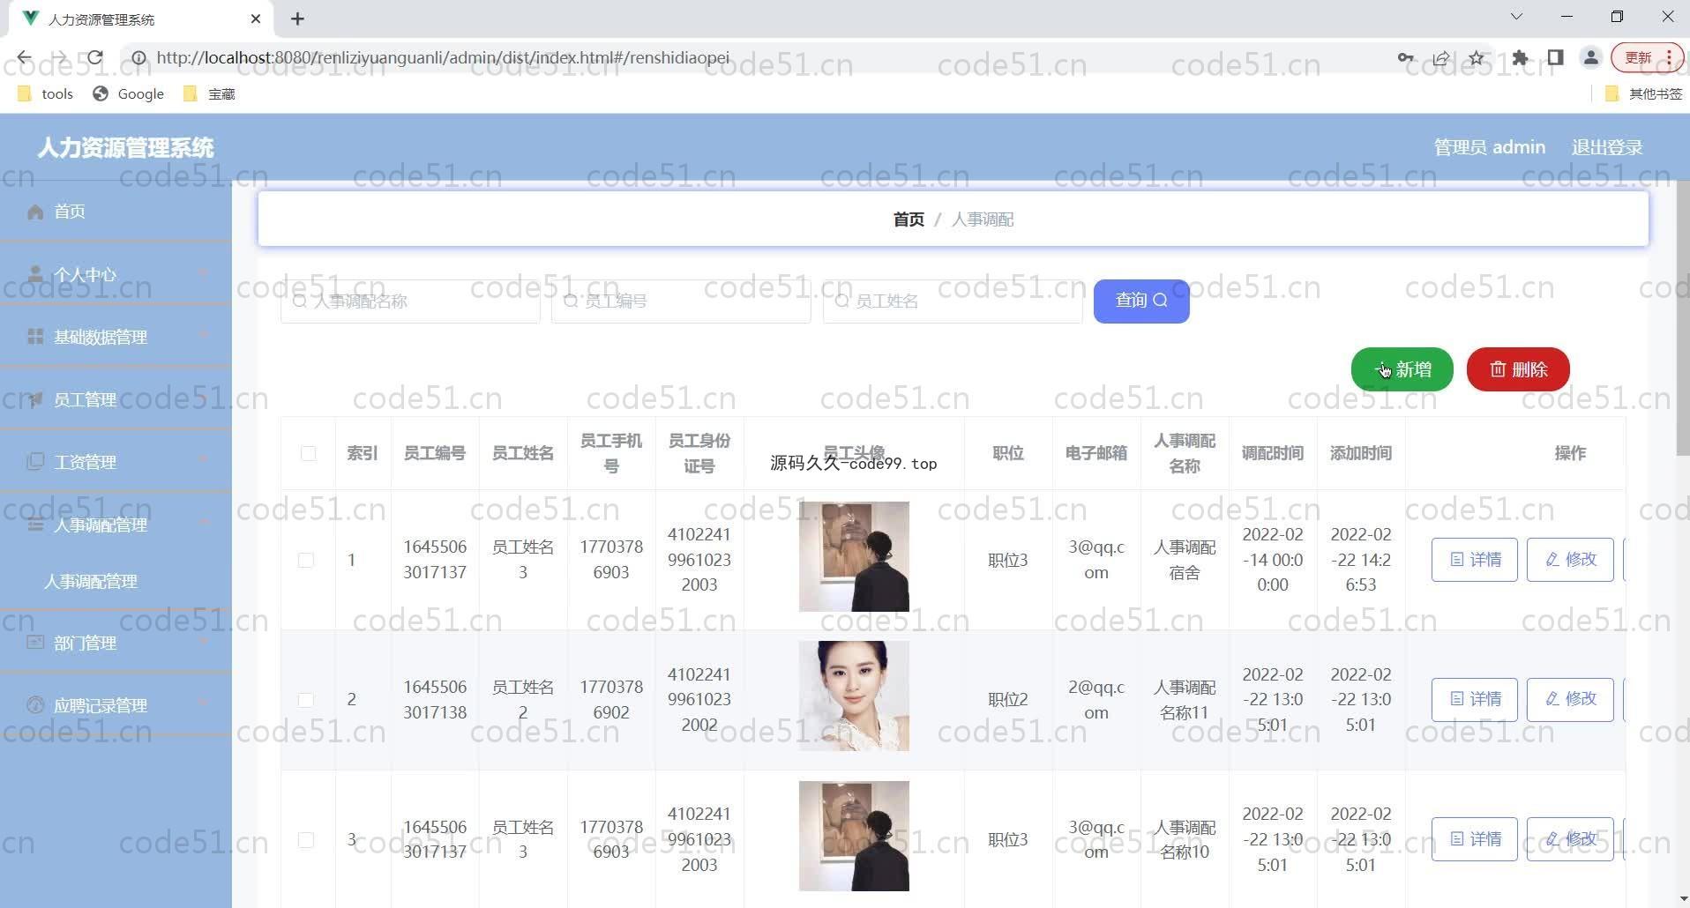Check row 3 checkbox
The height and width of the screenshot is (908, 1690).
coord(306,840)
